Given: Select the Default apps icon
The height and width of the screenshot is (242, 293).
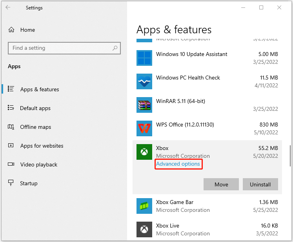Looking at the screenshot, I should pyautogui.click(x=11, y=108).
